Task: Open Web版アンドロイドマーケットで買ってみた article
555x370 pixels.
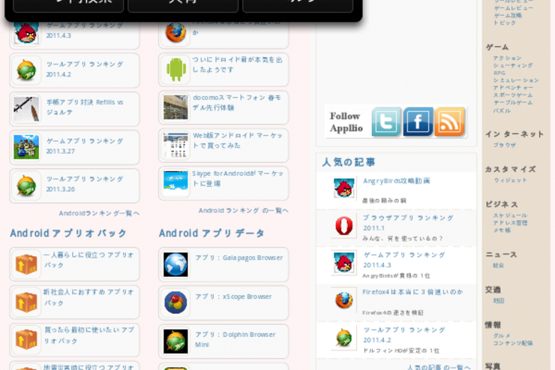Action: (x=238, y=140)
